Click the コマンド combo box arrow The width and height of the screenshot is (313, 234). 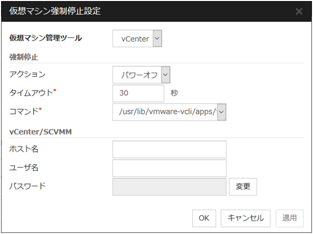[x=221, y=111]
